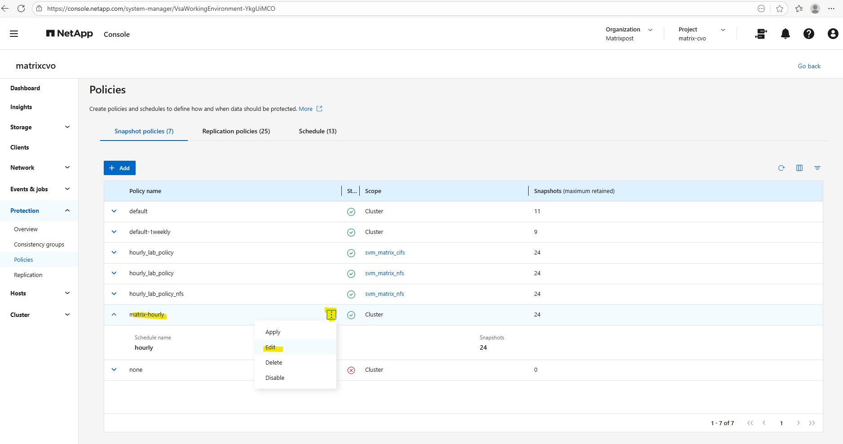
Task: Select Edit from the context menu
Action: click(x=270, y=347)
